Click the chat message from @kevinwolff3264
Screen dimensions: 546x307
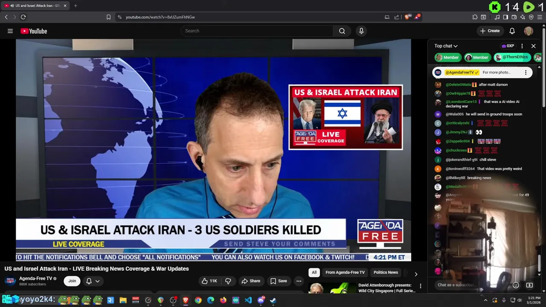coord(484,169)
